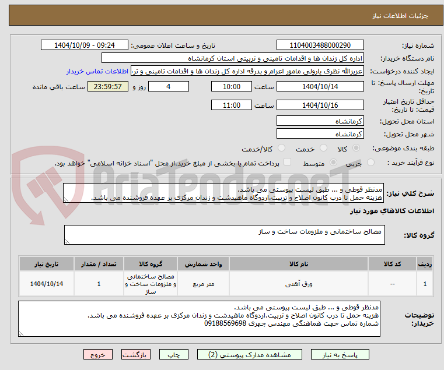Click the delivery city field کرمانشاه
The height and width of the screenshot is (370, 444).
click(320, 134)
